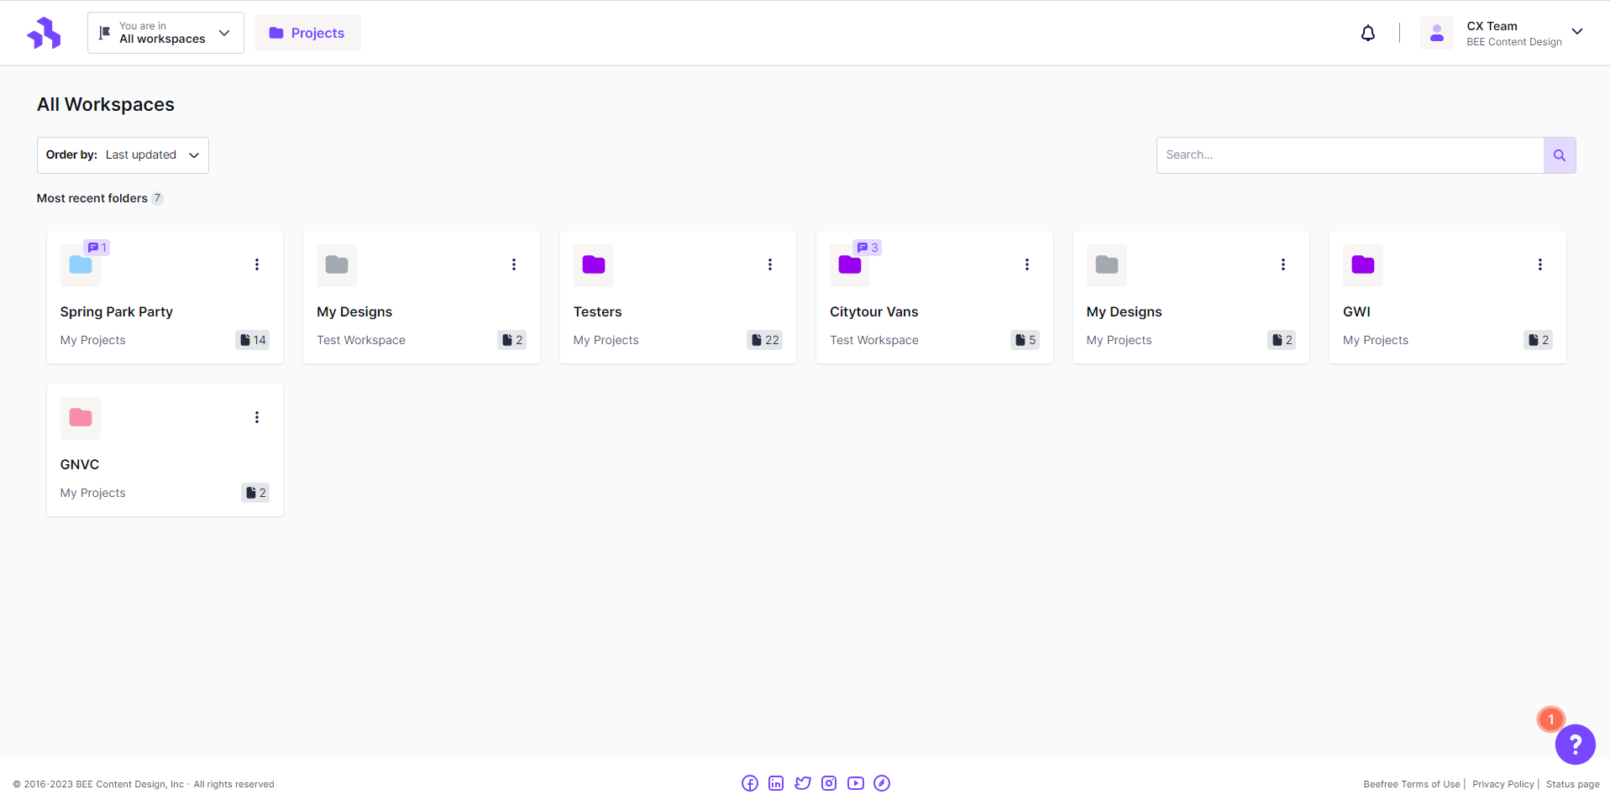This screenshot has height=805, width=1610.
Task: Open the GNVC folder title
Action: 80,464
